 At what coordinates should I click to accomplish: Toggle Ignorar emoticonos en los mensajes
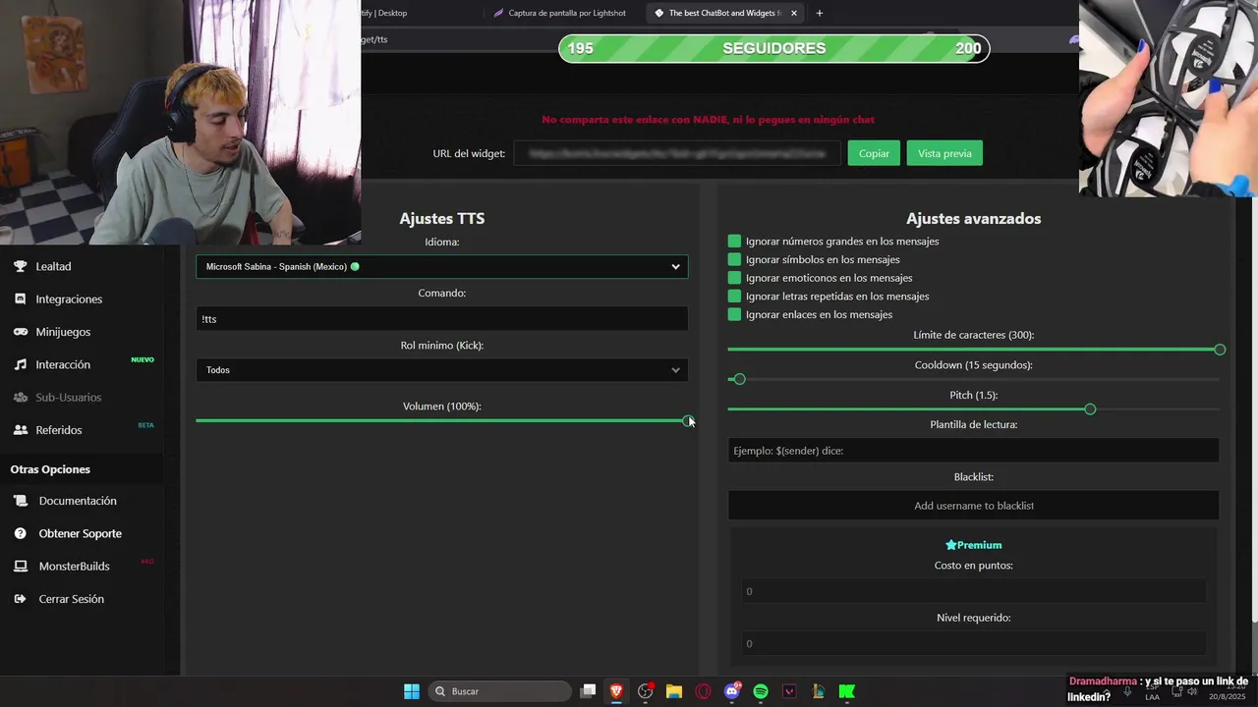(734, 278)
